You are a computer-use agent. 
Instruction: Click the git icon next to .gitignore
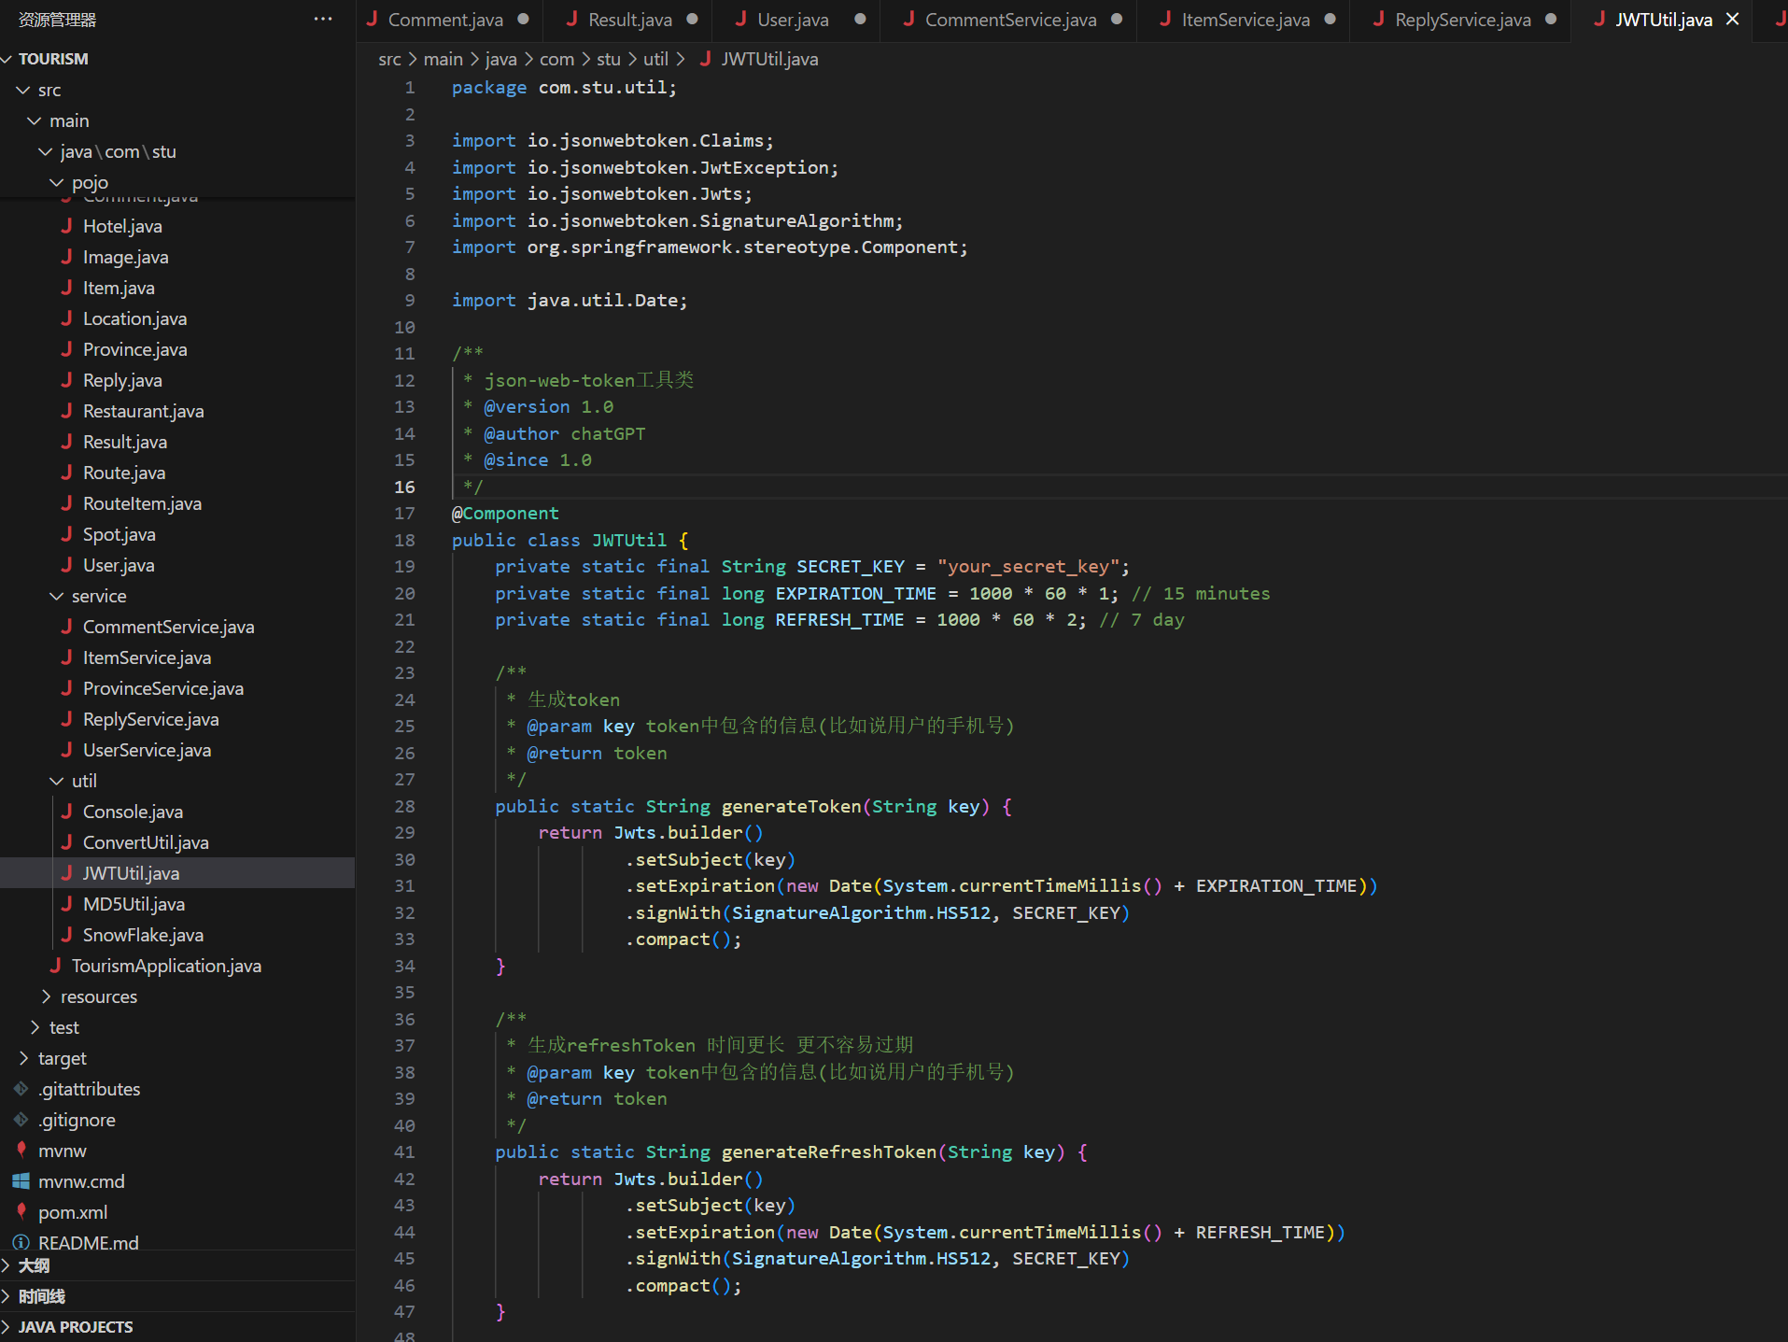click(x=21, y=1120)
